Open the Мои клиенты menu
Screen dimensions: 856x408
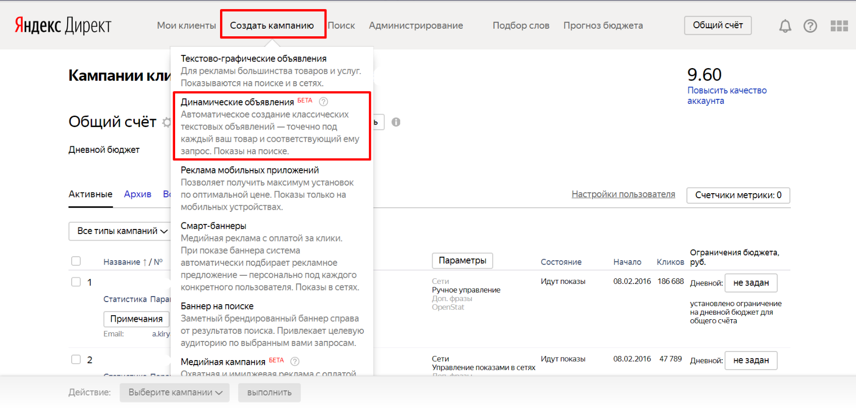coord(186,25)
